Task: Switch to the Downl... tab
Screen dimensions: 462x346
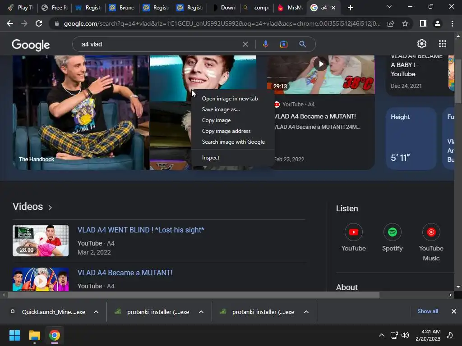Action: pyautogui.click(x=224, y=8)
